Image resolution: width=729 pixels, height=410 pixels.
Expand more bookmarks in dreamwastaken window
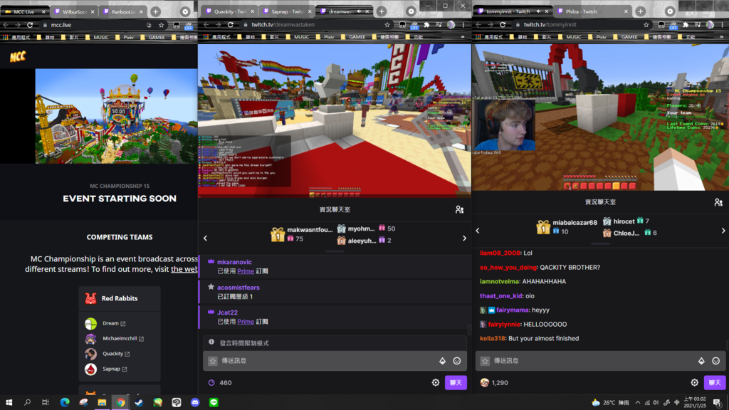pos(463,37)
